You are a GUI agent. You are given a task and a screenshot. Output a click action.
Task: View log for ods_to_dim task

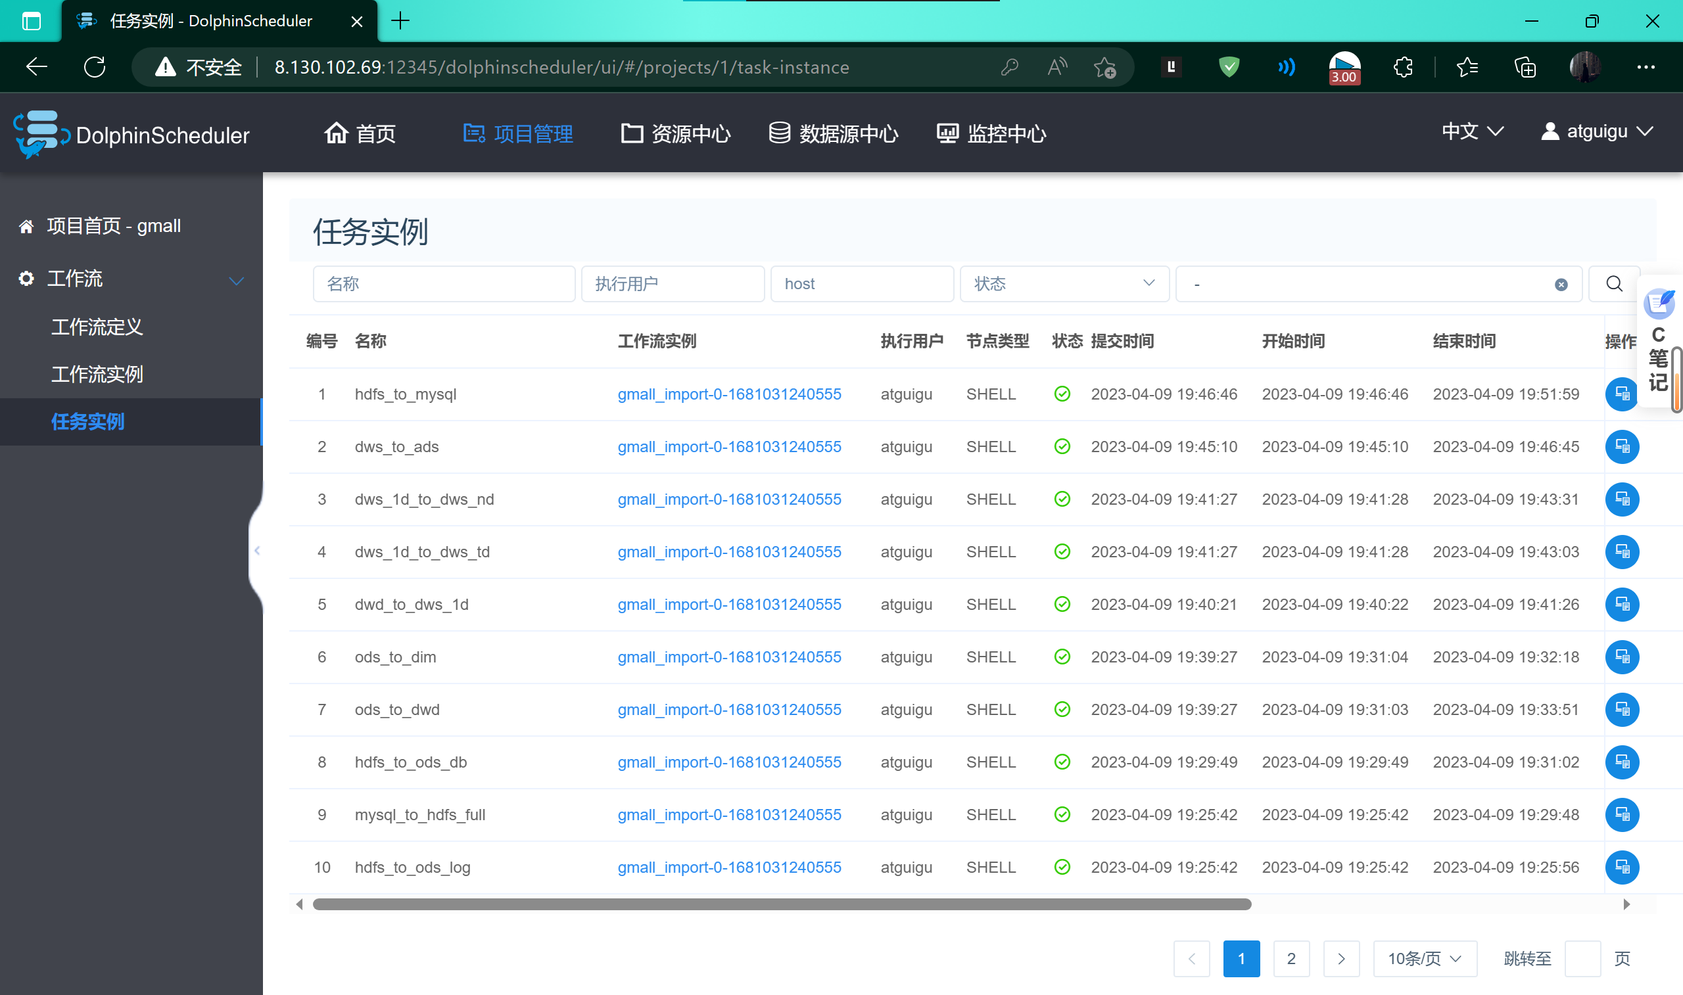tap(1621, 657)
